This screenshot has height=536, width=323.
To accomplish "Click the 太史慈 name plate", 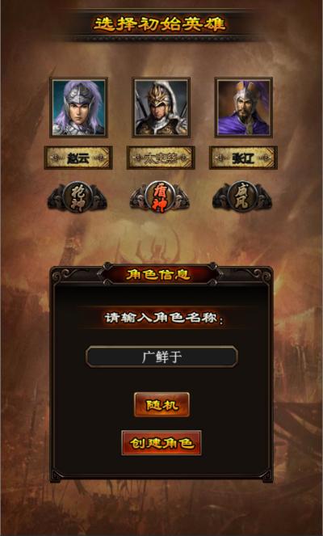I will tap(161, 158).
